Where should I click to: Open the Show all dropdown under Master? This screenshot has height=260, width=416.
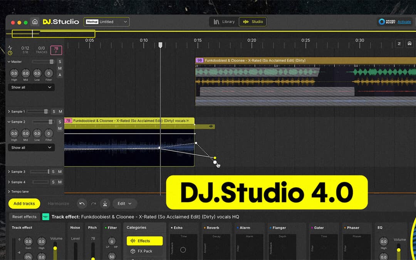[31, 87]
